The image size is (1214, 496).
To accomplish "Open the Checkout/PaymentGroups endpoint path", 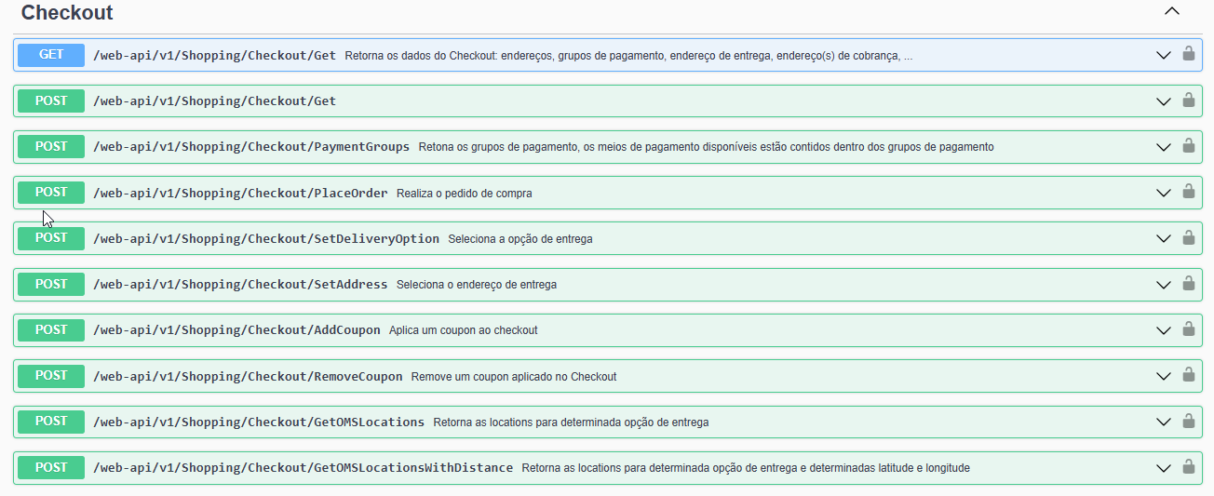I will pos(251,147).
